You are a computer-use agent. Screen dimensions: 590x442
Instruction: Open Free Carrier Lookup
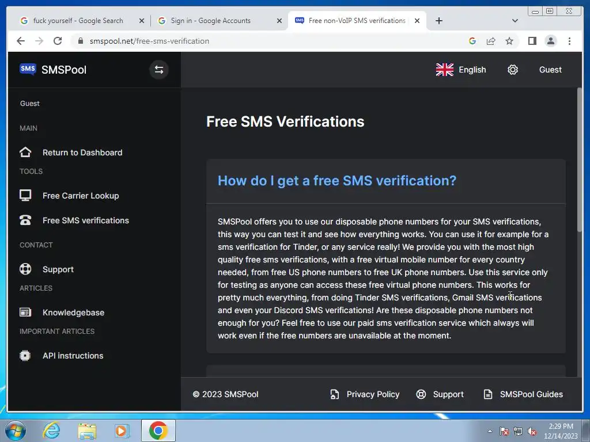coord(81,196)
